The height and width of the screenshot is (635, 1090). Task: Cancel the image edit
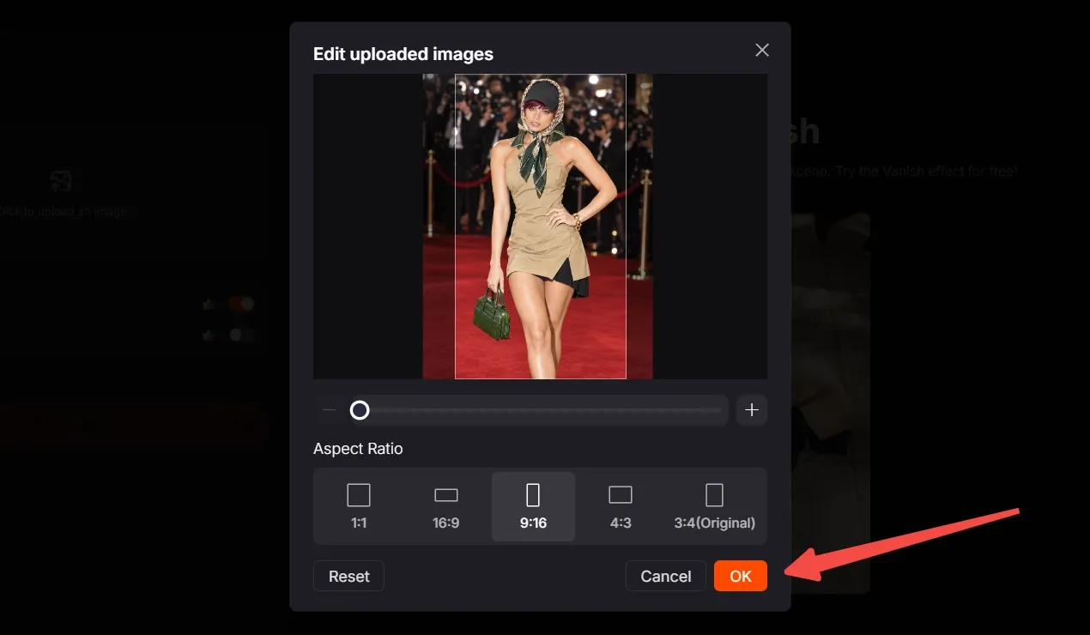666,576
